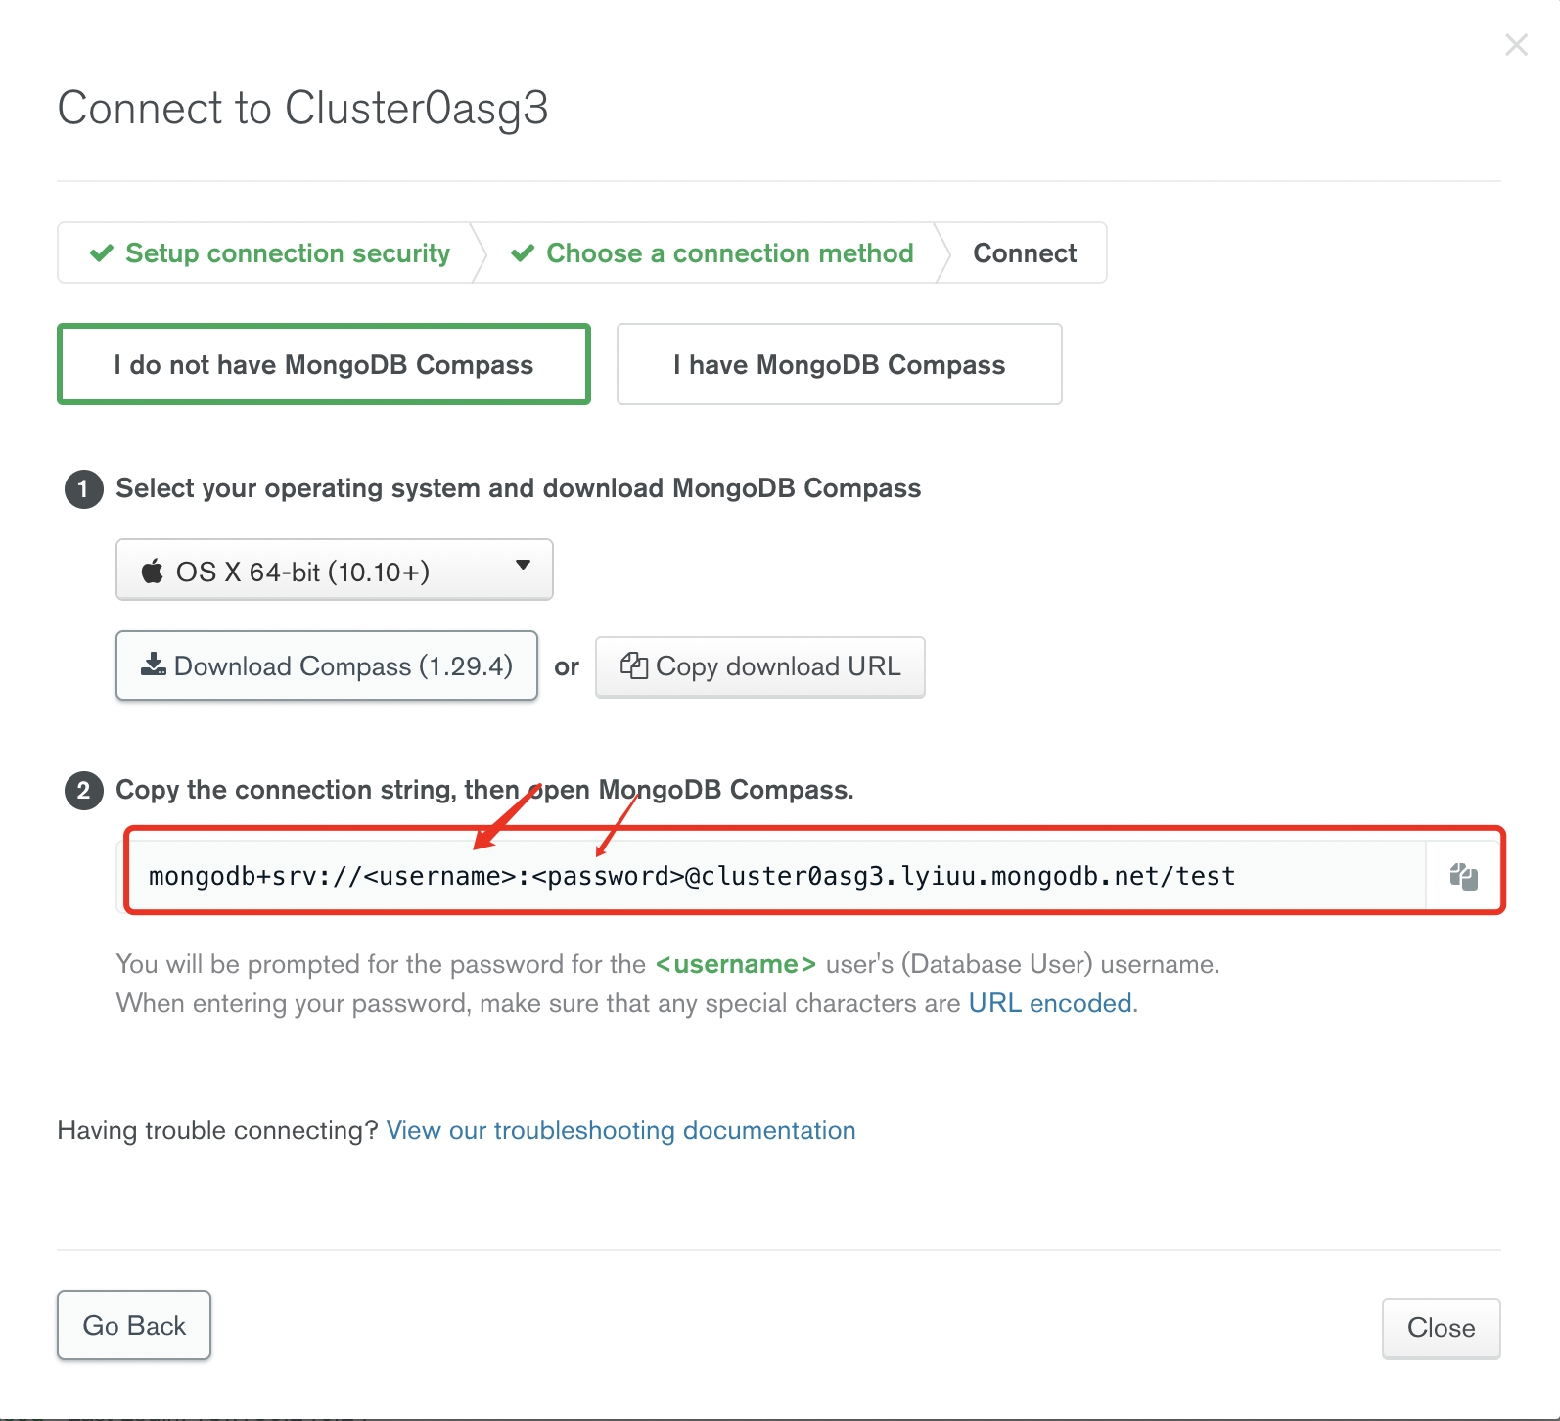Open the URL encoded link
This screenshot has width=1560, height=1421.
[x=1051, y=1003]
